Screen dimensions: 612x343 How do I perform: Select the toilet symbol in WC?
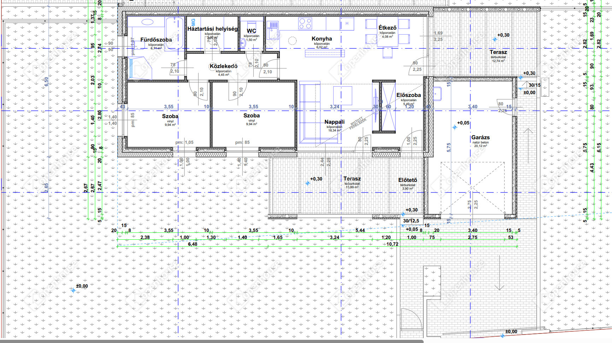pos(243,43)
